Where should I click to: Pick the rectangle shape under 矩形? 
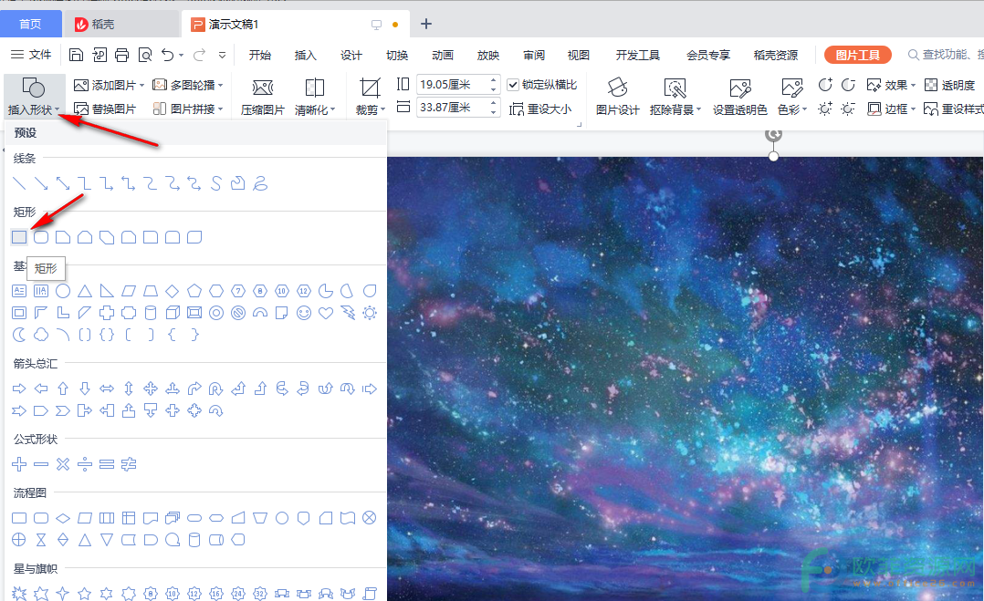[19, 237]
